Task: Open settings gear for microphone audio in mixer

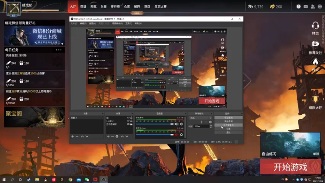Action: (x=181, y=135)
